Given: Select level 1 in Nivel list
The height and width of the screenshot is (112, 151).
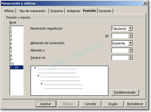Looking at the screenshot, I should click(17, 28).
